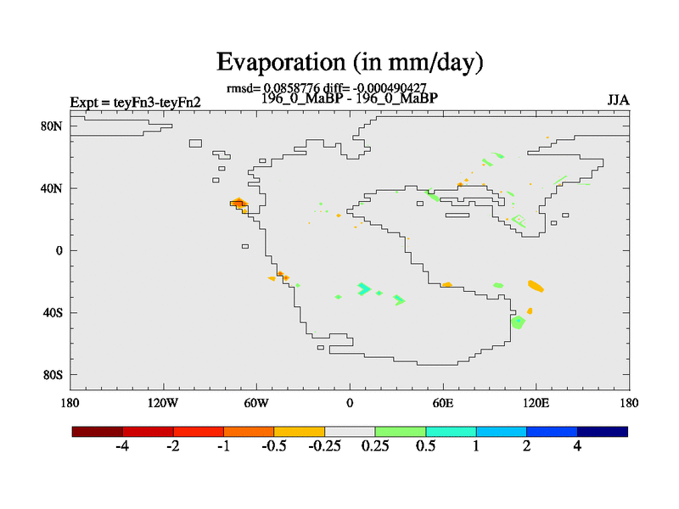Click the yellow-orange swatch between -0.5 and -0.25
Viewport: 679px width, 509px height.
[x=300, y=431]
